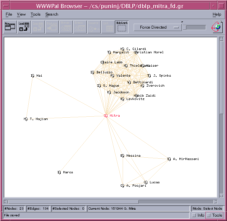
Task: Click the grayed Display toolbar icon
Action: point(66,27)
